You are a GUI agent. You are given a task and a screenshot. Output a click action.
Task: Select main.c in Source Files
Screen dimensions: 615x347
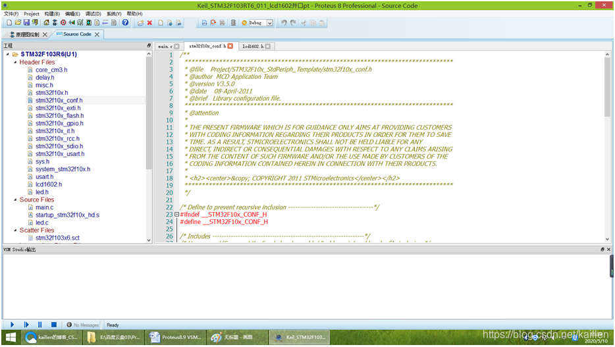pyautogui.click(x=44, y=207)
